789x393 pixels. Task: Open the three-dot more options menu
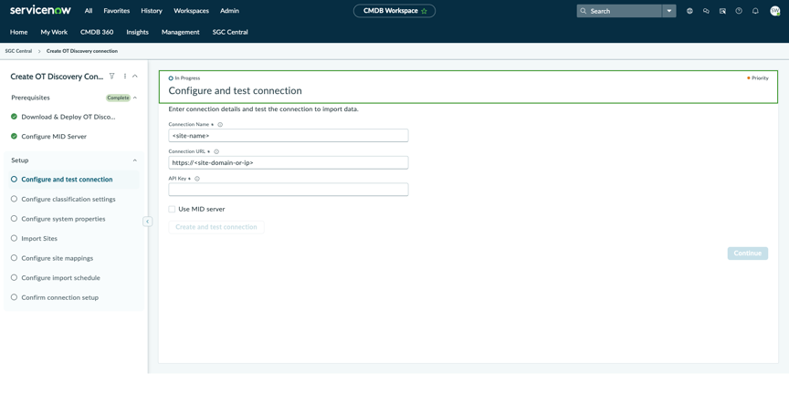(125, 76)
